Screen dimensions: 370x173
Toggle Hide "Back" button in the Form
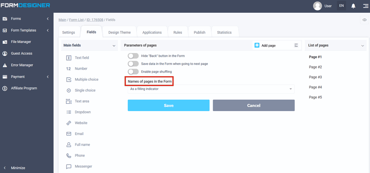(x=133, y=56)
